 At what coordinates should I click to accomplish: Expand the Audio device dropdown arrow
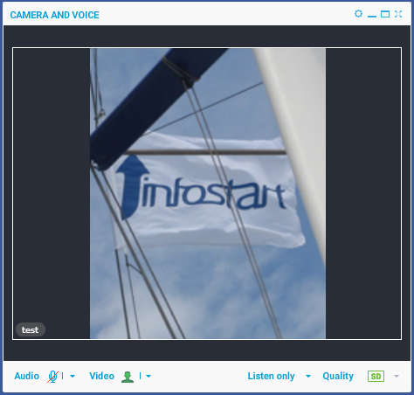point(72,377)
